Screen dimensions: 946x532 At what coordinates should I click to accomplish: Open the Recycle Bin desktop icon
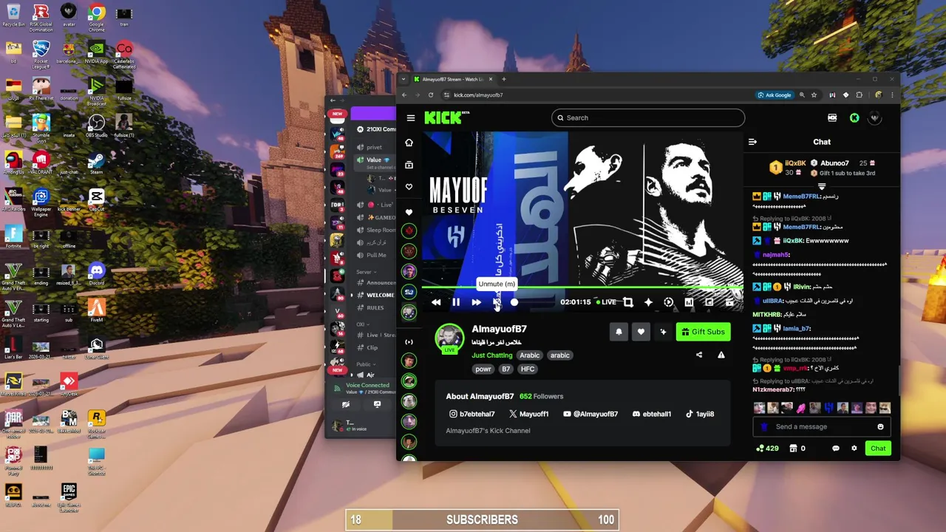click(x=13, y=16)
